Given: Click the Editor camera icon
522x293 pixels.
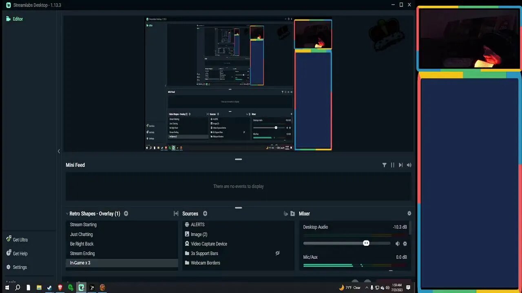Looking at the screenshot, I should coord(9,19).
